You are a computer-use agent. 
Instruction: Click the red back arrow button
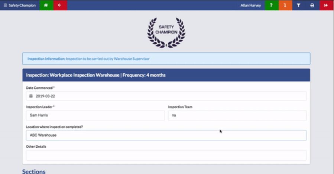click(60, 5)
